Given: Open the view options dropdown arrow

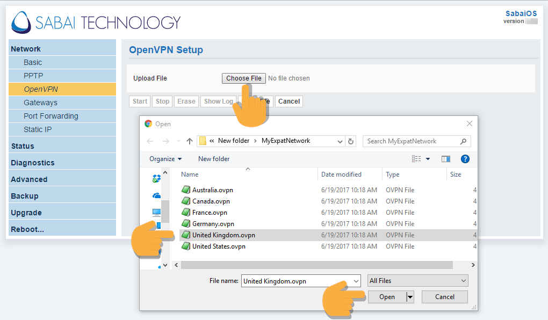Looking at the screenshot, I should click(x=428, y=159).
